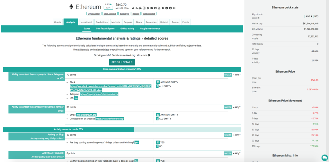Open the Investment tab
The image size is (329, 162).
86,22
